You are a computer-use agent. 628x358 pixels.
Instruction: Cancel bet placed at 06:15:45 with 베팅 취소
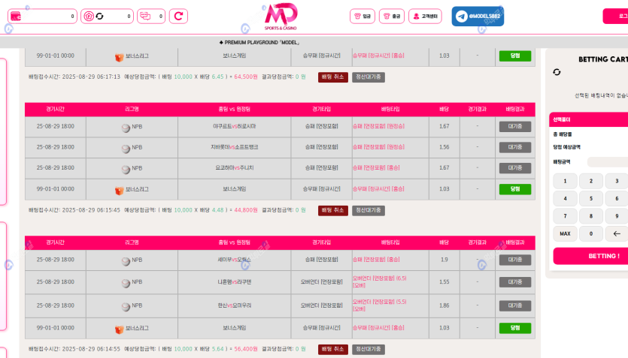332,210
